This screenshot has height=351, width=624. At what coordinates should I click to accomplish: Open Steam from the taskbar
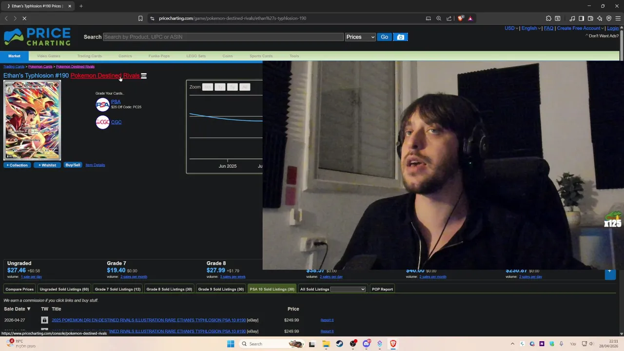[x=339, y=344]
